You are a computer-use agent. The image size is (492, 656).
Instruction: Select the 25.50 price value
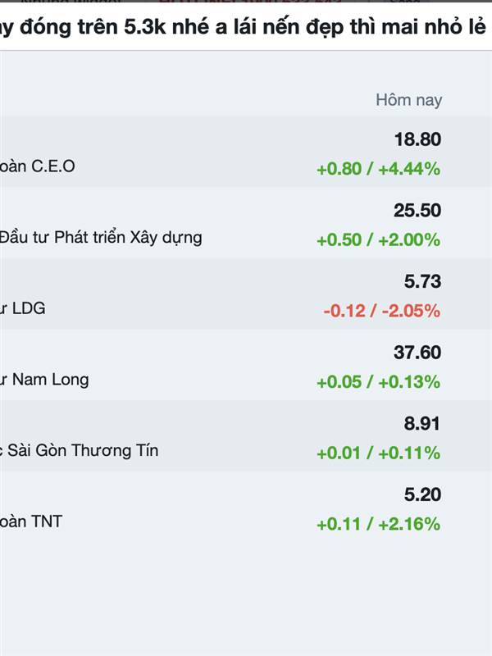[417, 210]
